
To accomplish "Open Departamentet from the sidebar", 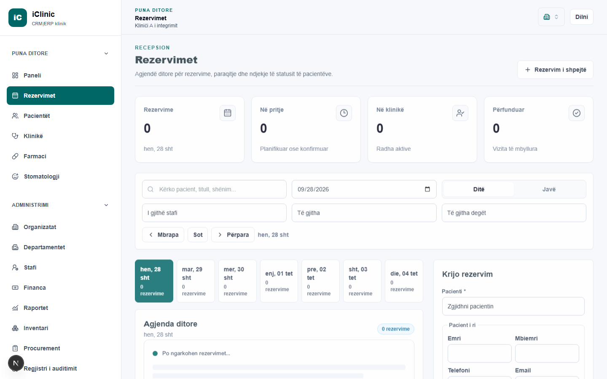I will pyautogui.click(x=60, y=247).
